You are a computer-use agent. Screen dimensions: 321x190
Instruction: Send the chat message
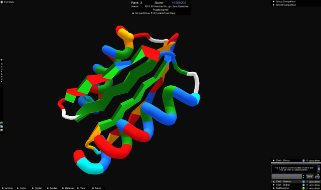[309, 176]
